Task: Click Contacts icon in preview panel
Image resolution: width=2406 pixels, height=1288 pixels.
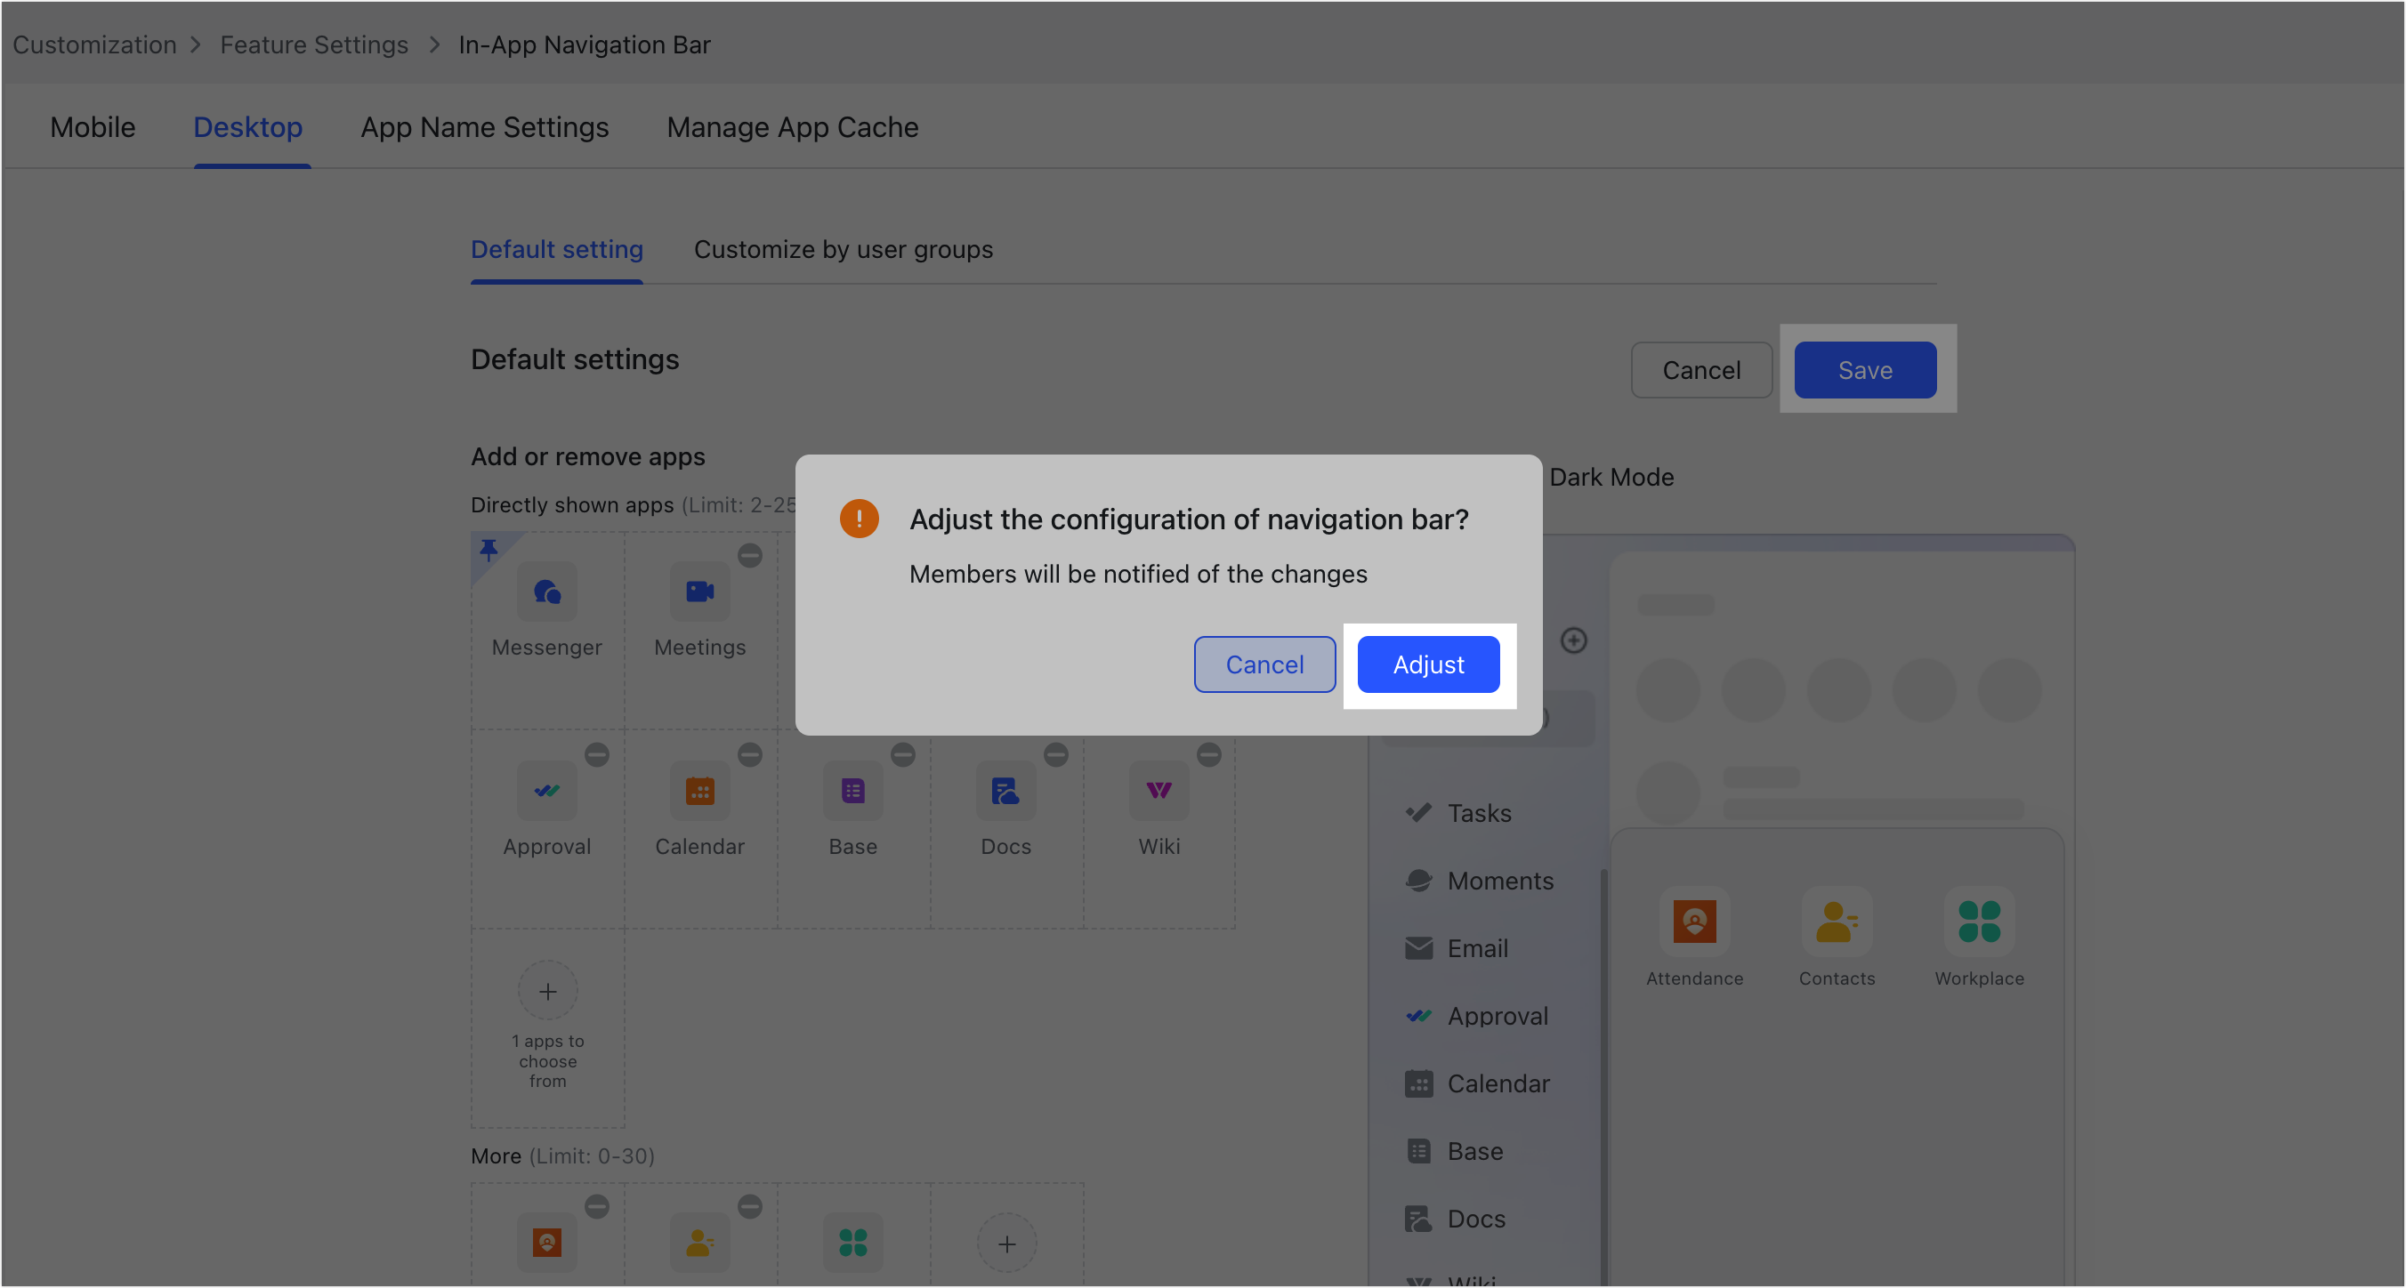Action: point(1837,921)
